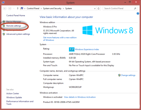
Task: Open Help via the question mark icon
Action: click(x=138, y=13)
